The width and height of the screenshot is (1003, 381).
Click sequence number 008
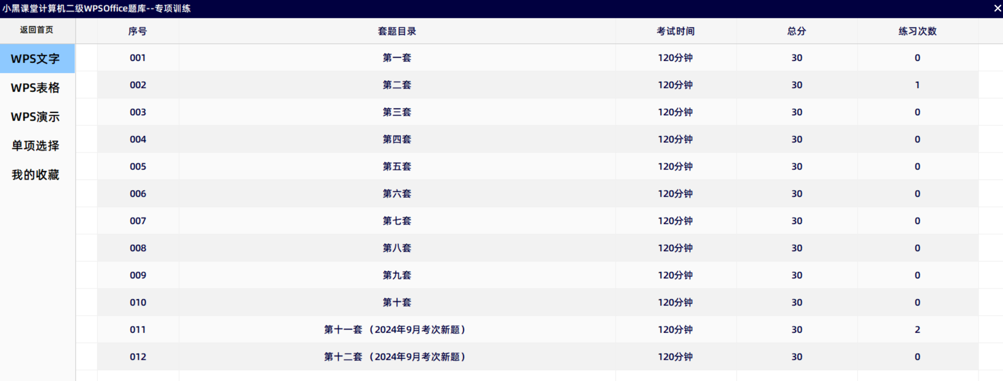coord(137,248)
